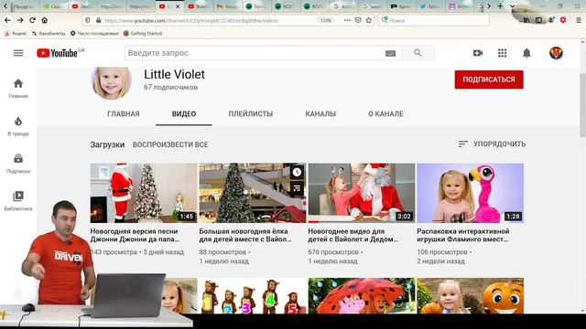Open Часто посещаемые bookmark folder

[x=94, y=33]
